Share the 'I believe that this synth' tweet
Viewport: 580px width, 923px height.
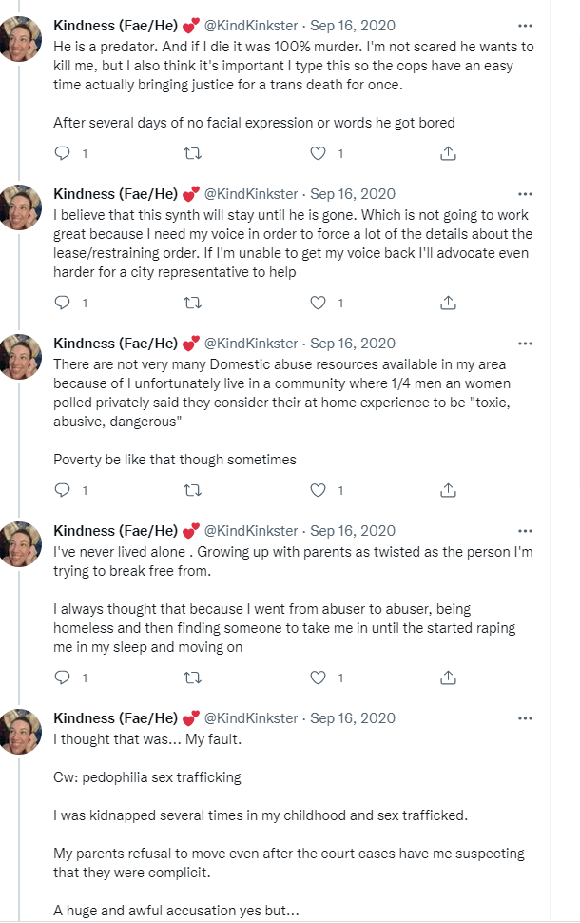click(448, 304)
